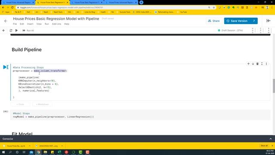Switch to fourth House Prices Advanced tab
Viewport: 275px width, 155px height.
121,3
